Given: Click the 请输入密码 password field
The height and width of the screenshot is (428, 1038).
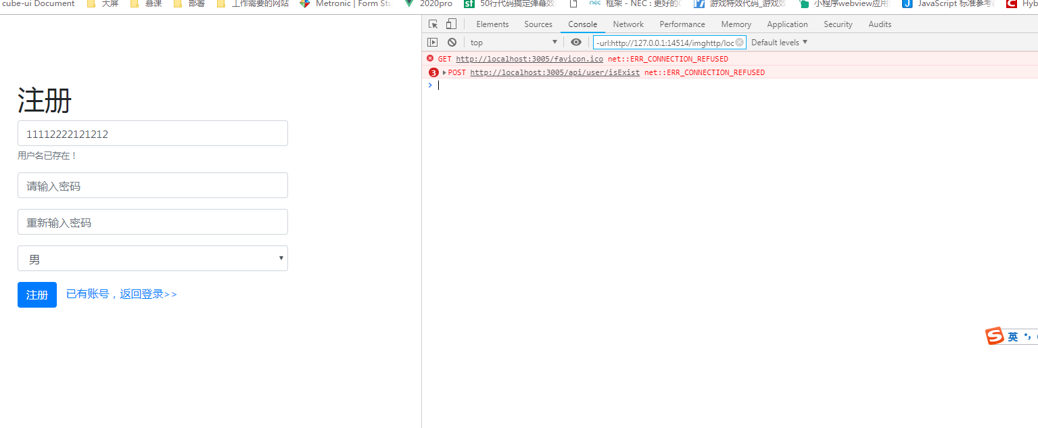Looking at the screenshot, I should click(153, 185).
